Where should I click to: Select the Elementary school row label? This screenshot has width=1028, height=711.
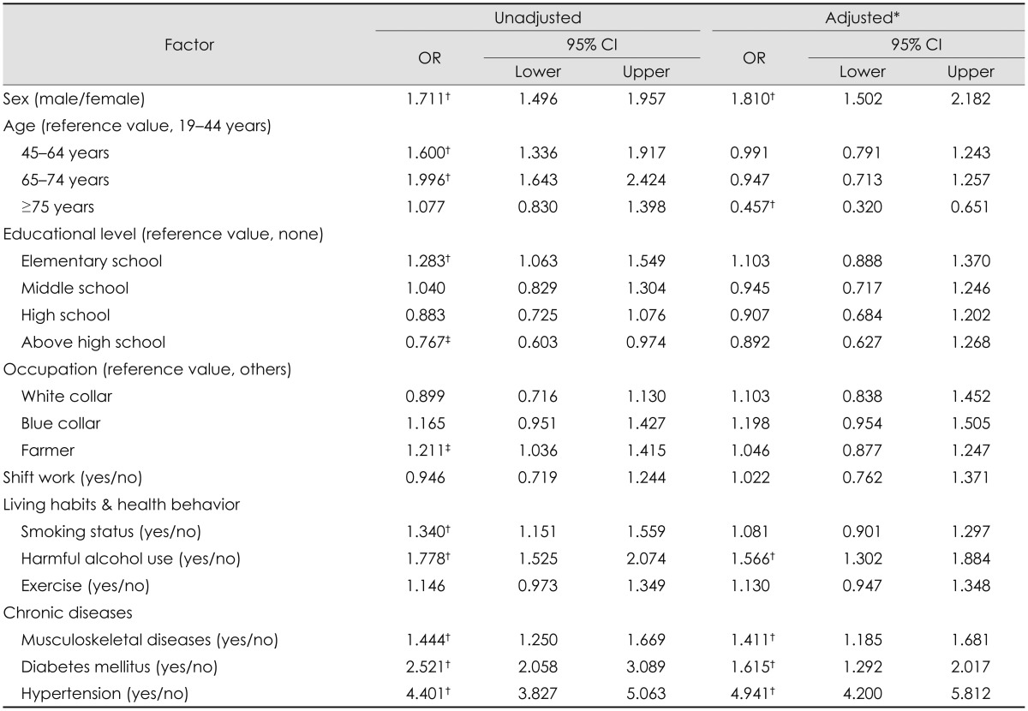click(x=92, y=260)
